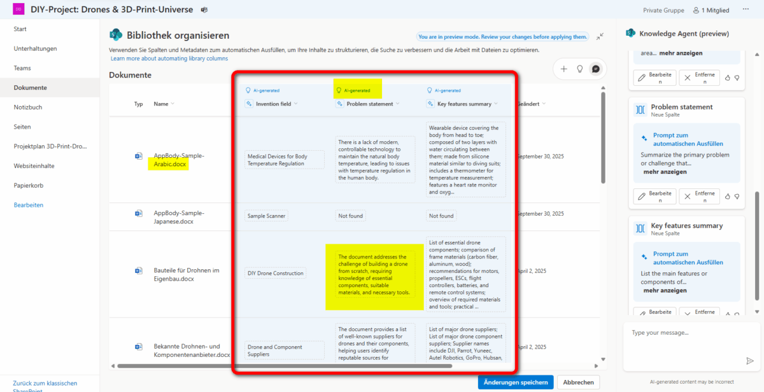
Task: Click the Abbrechen button
Action: 578,382
